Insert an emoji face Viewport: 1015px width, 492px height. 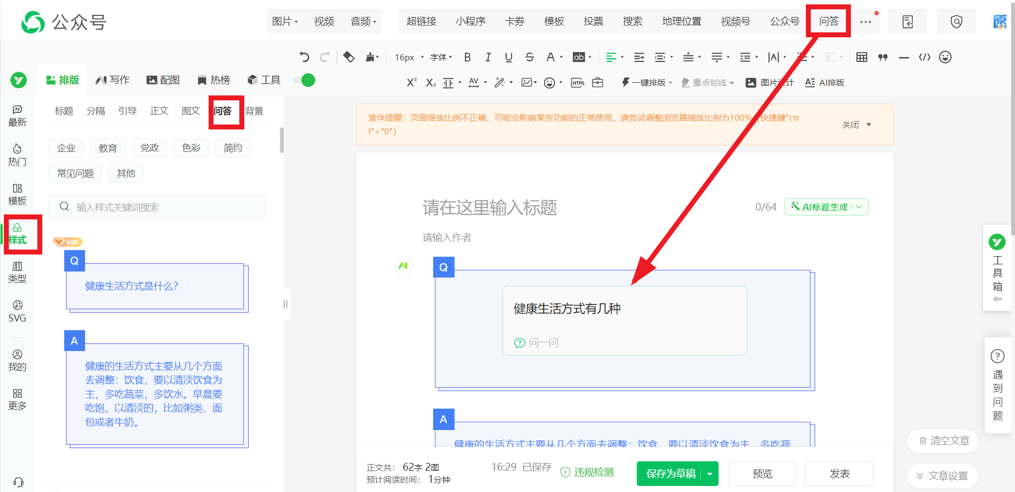[x=945, y=57]
